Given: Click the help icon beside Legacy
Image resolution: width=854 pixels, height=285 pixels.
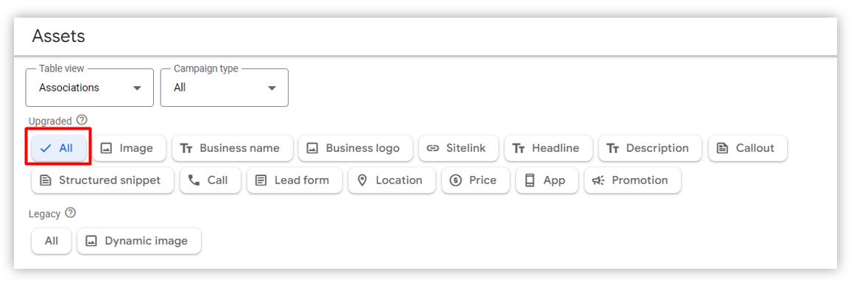Looking at the screenshot, I should point(70,213).
